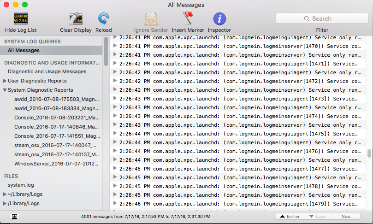This screenshot has height=224, width=373.
Task: Expand the logmeinguiagent[1477] message
Action: pos(115,168)
